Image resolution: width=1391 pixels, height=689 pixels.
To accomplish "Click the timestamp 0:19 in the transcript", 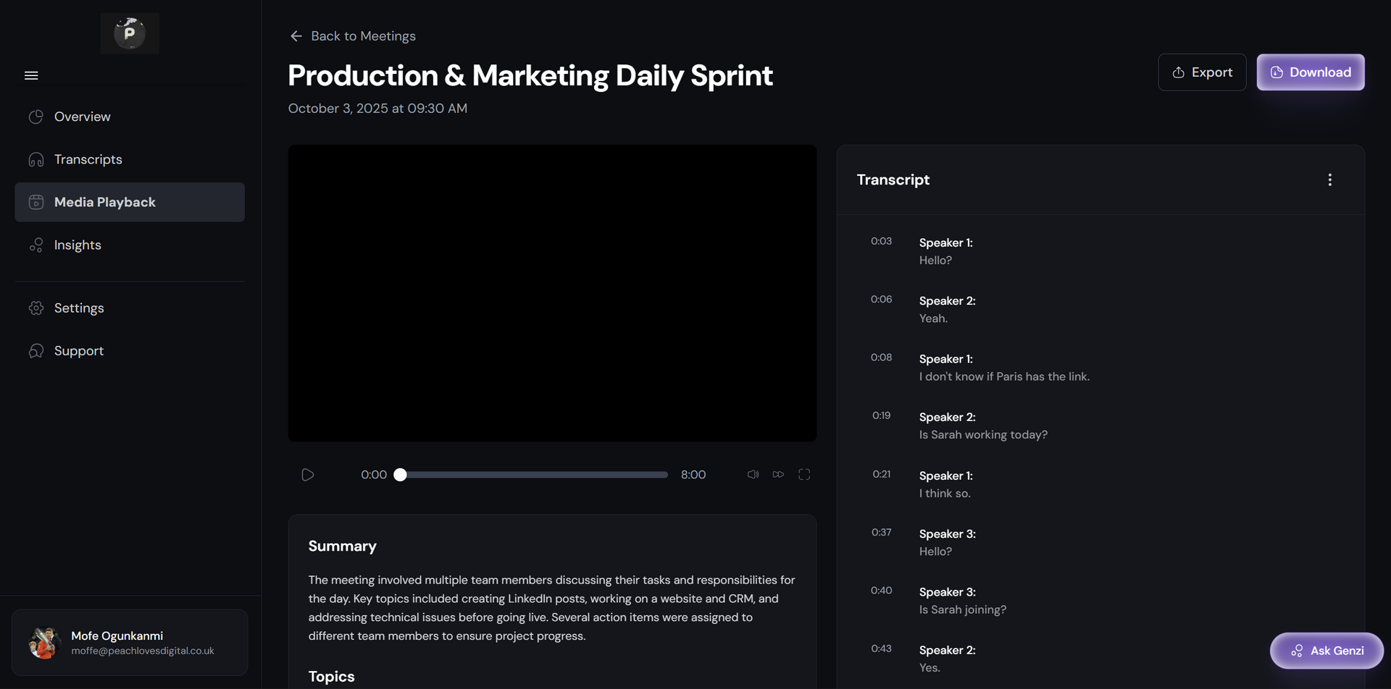I will click(881, 415).
